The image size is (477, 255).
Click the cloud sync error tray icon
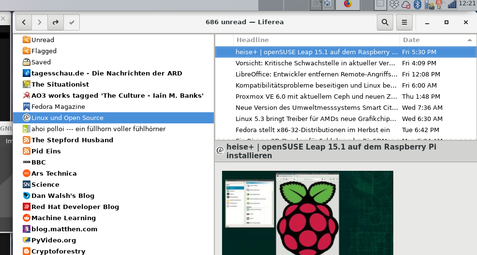(406, 4)
